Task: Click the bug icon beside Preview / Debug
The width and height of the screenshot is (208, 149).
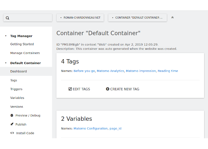Action: click(x=12, y=115)
